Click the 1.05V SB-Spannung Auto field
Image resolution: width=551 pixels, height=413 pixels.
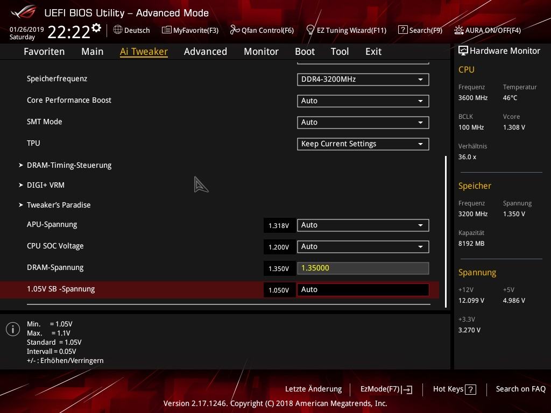click(363, 290)
